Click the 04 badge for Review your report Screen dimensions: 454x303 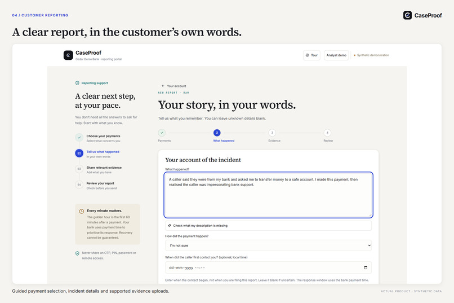tap(79, 185)
